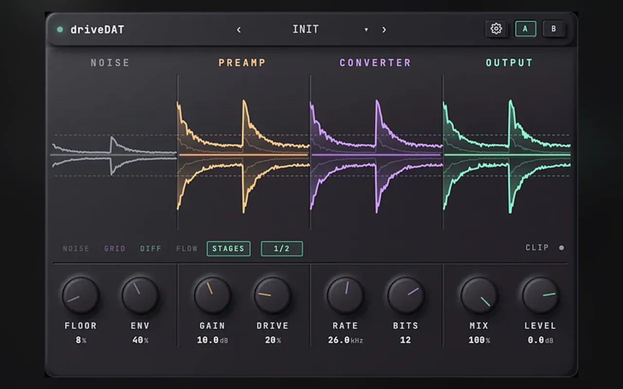
Task: Click the LEVEL value 0.0 dB
Action: click(x=541, y=340)
